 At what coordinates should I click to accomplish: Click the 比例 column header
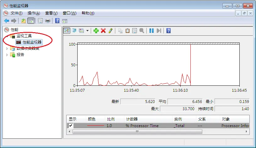tap(114, 119)
